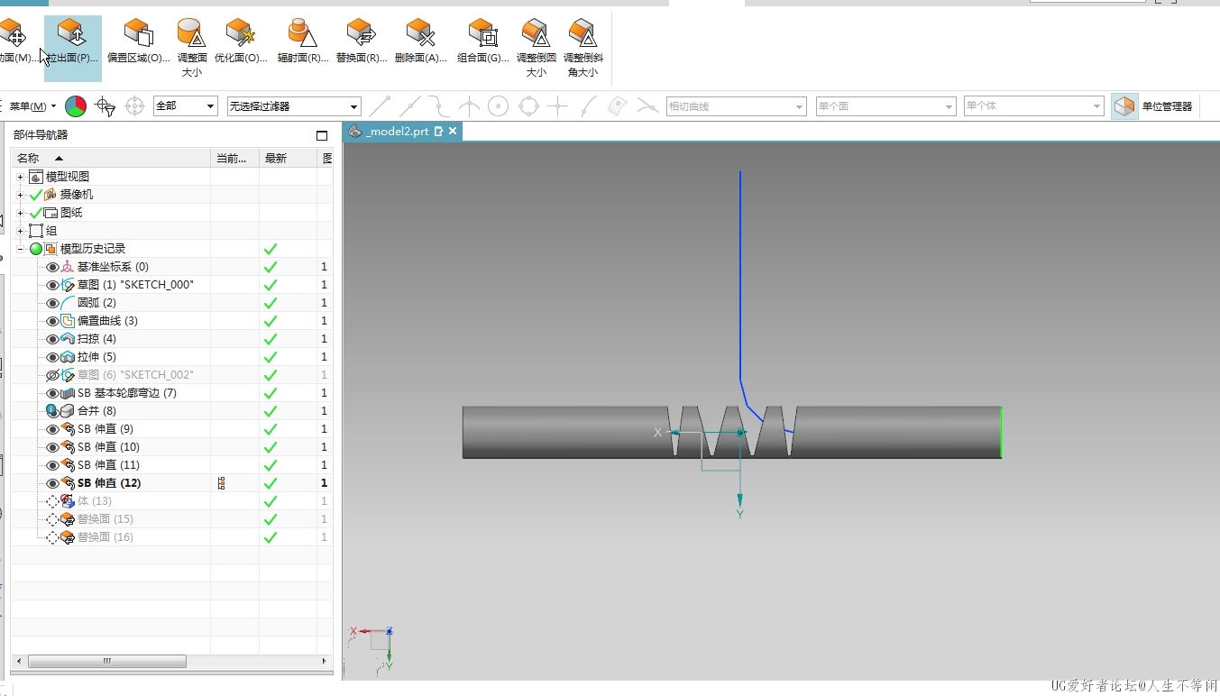Image resolution: width=1220 pixels, height=696 pixels.
Task: Toggle eye icon for SB 伸直 (12)
Action: coord(52,483)
